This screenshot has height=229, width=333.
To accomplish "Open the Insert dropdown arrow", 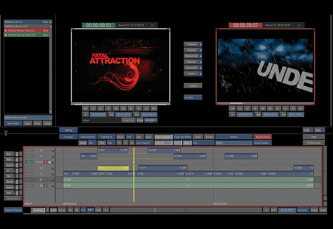I will (201, 74).
